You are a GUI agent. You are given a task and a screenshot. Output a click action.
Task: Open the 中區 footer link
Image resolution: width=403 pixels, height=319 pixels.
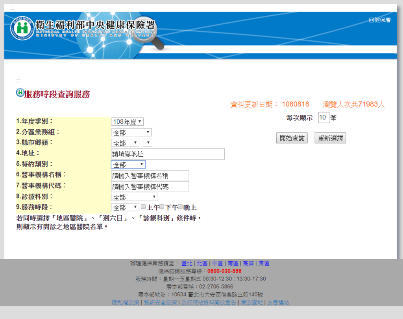[217, 263]
